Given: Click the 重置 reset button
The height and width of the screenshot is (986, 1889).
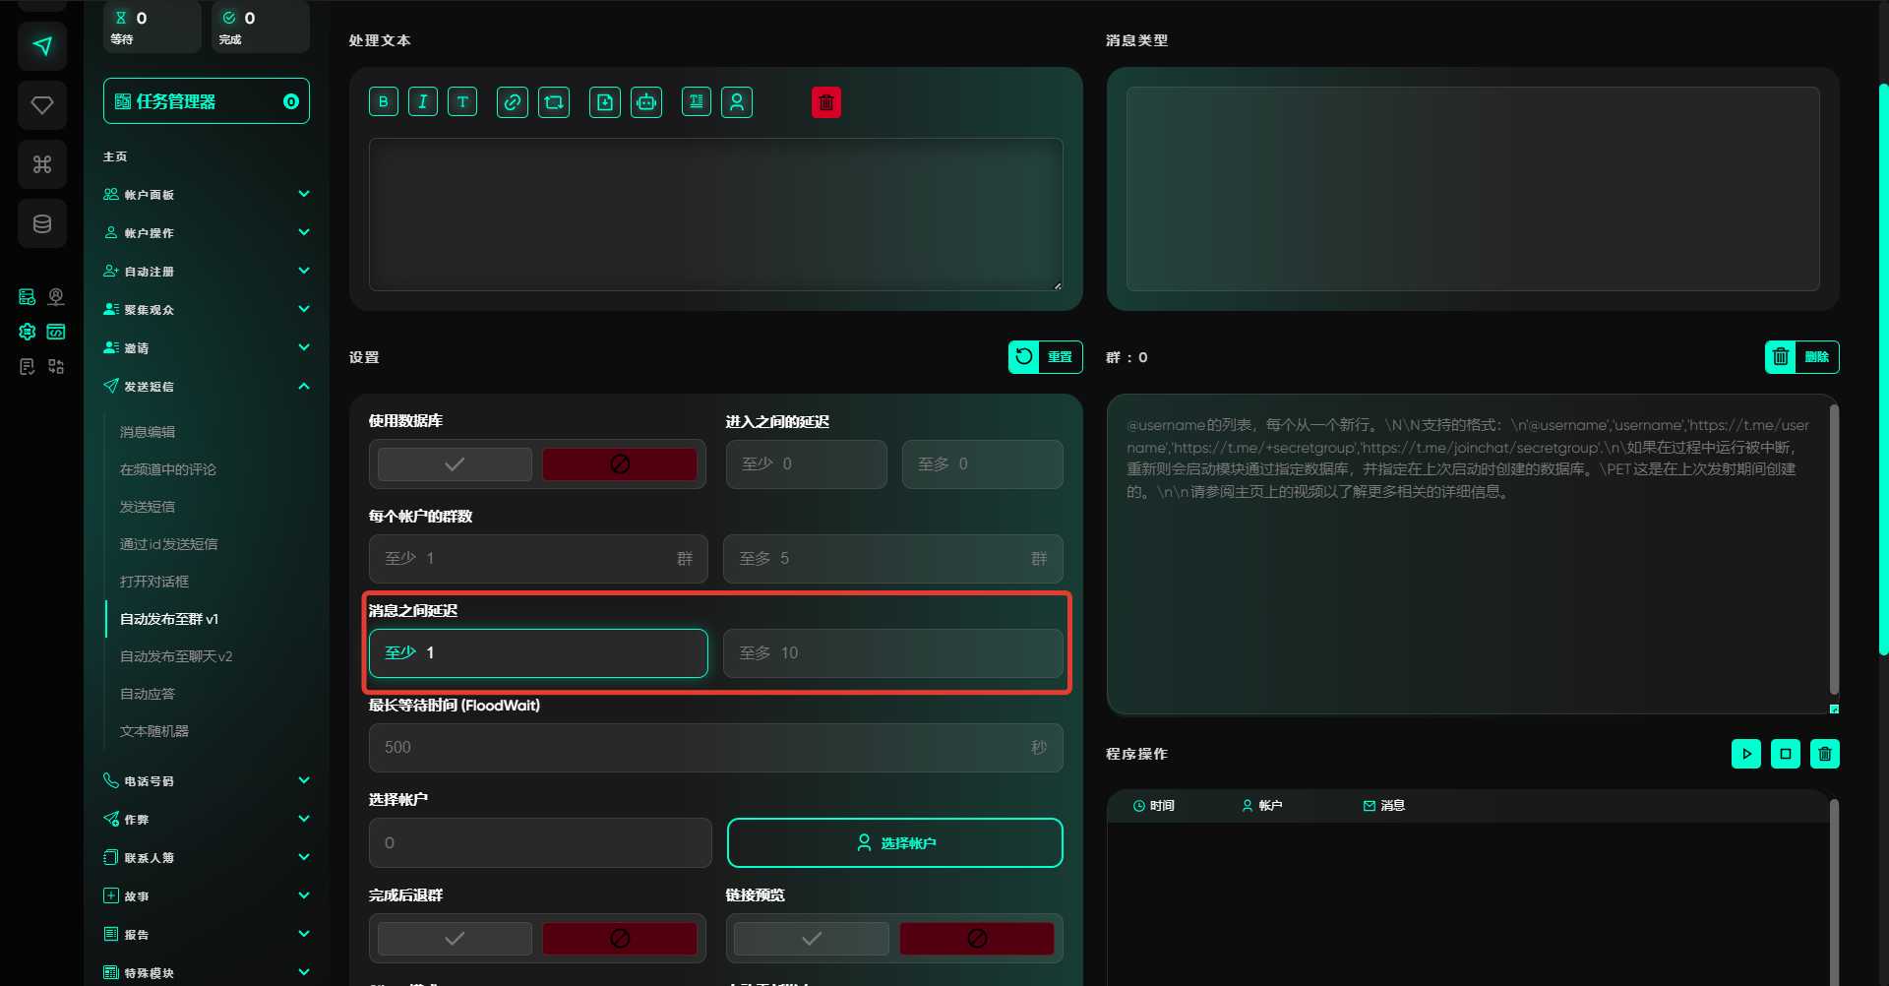Looking at the screenshot, I should point(1045,357).
